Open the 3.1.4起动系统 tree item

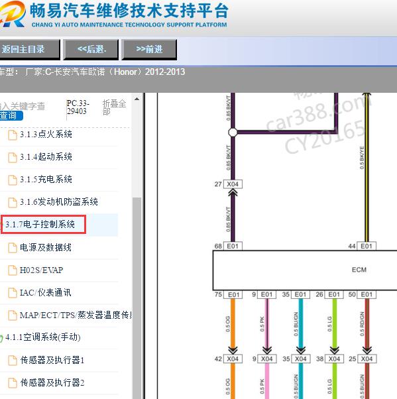pos(46,156)
